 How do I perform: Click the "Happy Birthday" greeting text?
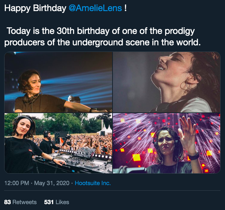point(35,8)
